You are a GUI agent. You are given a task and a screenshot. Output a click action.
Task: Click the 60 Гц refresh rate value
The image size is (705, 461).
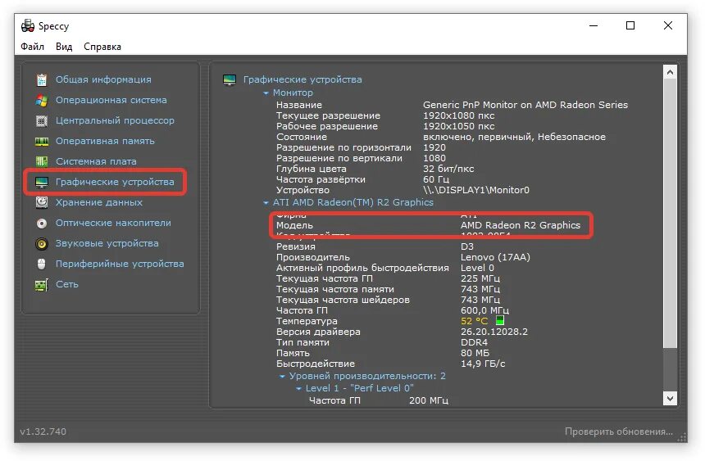[x=435, y=179]
